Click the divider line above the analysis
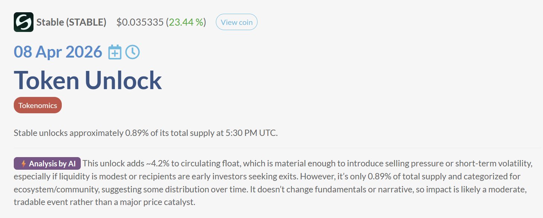 (x=277, y=148)
